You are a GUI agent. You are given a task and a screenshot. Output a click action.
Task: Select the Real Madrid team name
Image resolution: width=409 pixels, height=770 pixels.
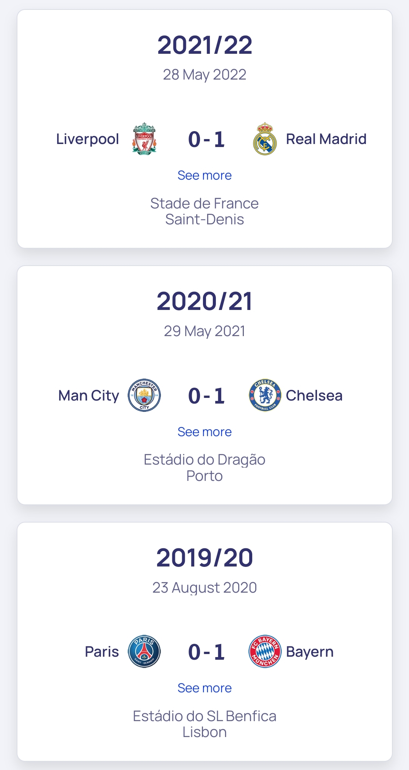326,139
